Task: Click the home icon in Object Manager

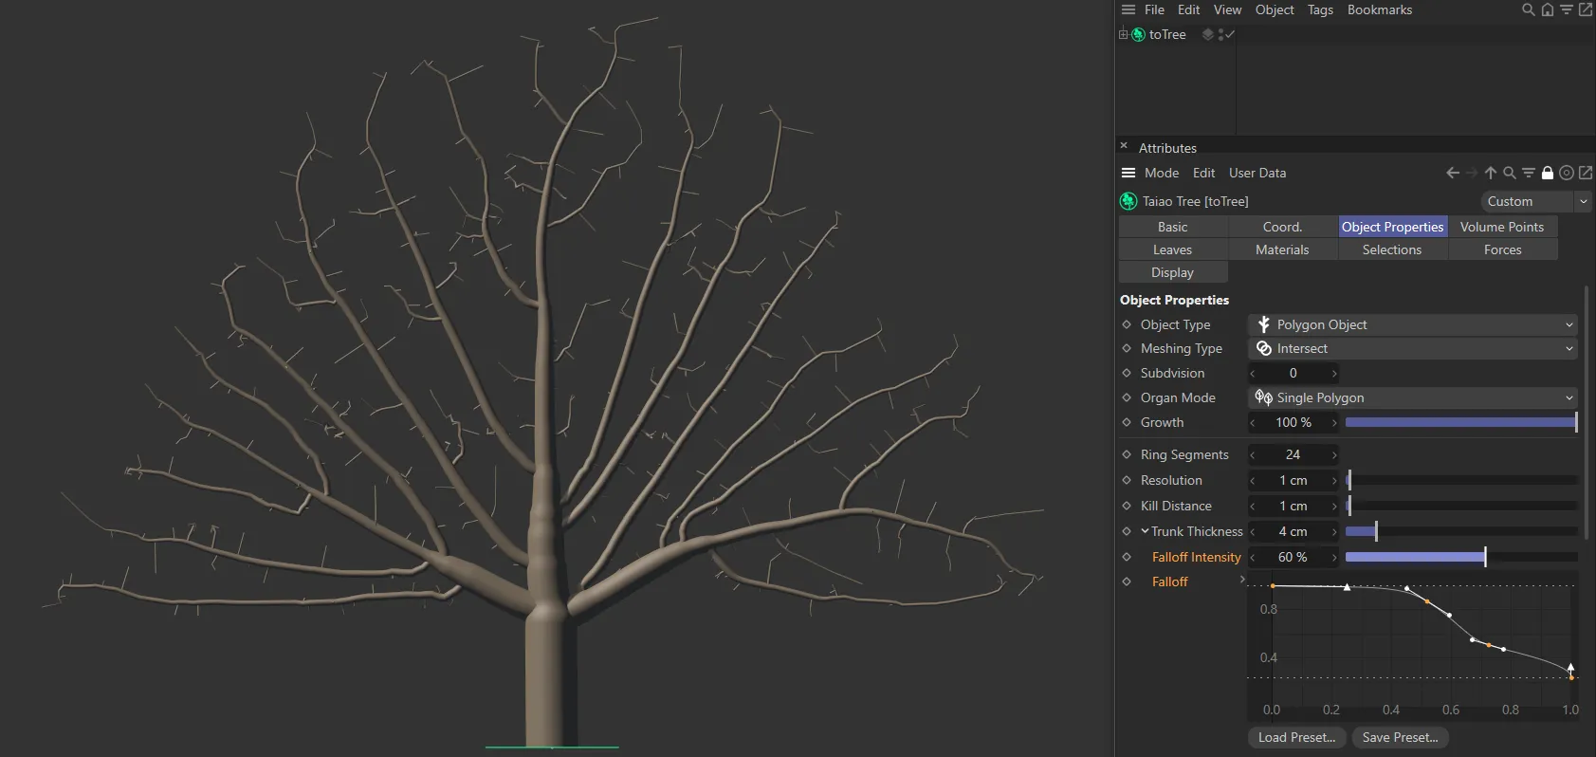Action: click(1548, 10)
